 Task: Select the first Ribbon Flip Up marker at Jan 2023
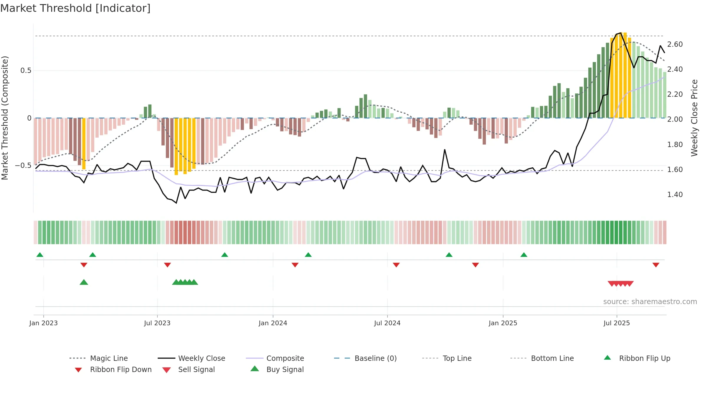(40, 255)
